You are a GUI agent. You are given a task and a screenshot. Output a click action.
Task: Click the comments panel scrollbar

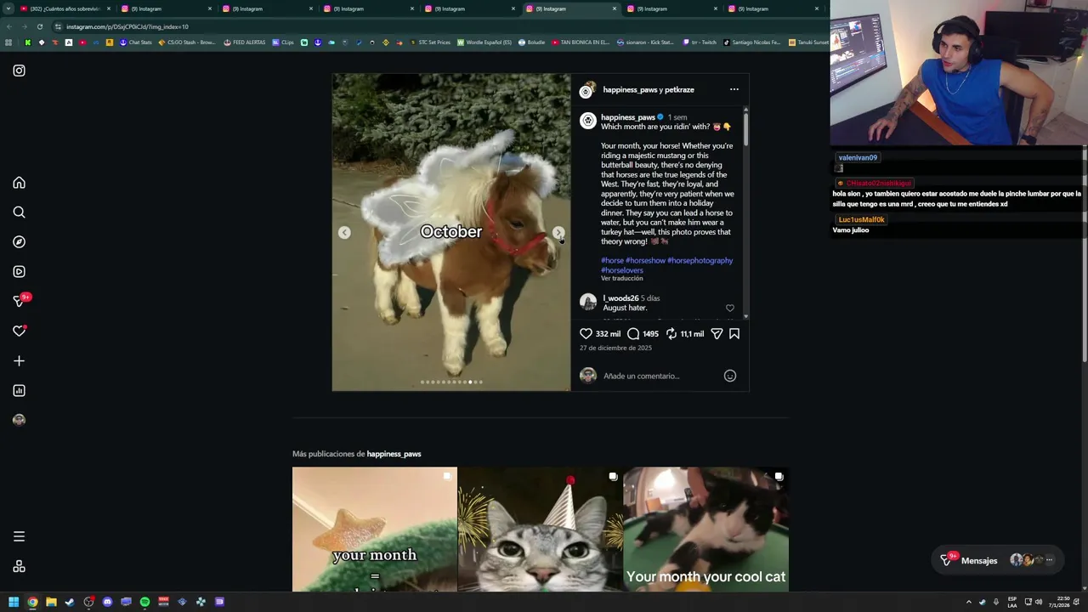745,127
